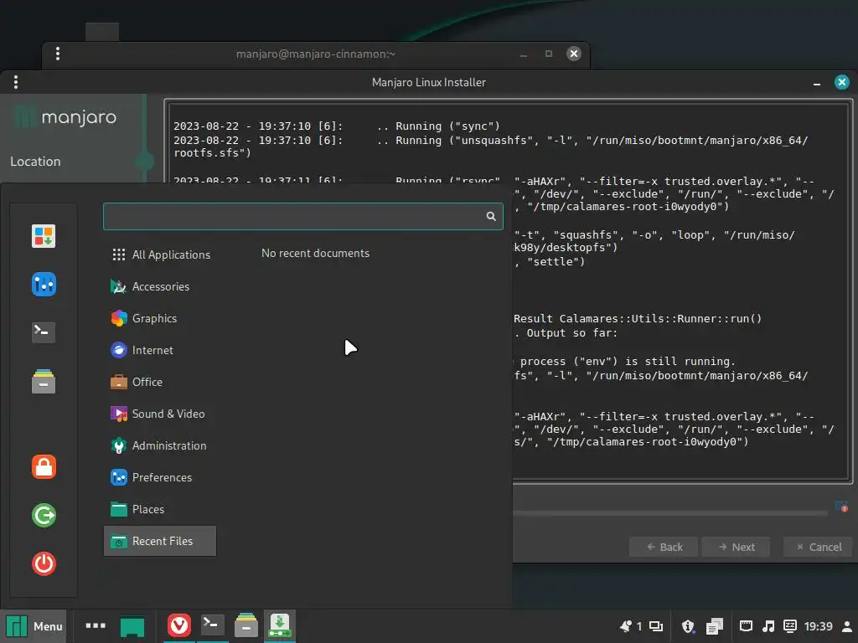858x643 pixels.
Task: Maximize the terminal window
Action: pyautogui.click(x=548, y=54)
